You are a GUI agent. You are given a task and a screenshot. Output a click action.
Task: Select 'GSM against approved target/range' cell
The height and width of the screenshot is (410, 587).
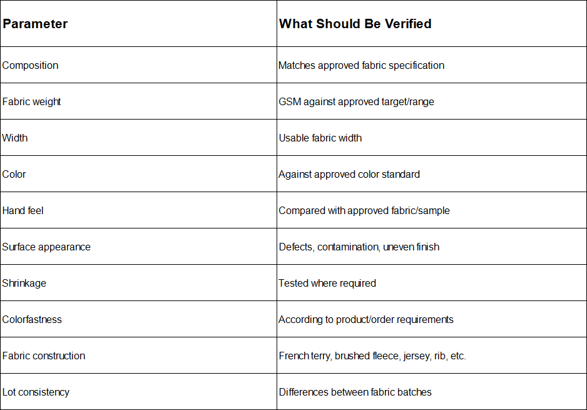pos(432,101)
